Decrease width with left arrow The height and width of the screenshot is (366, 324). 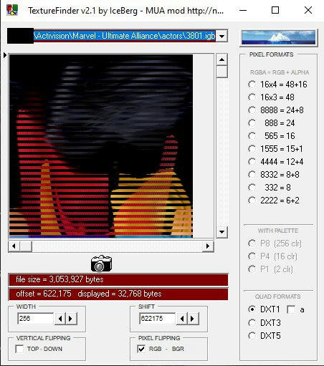click(x=60, y=319)
